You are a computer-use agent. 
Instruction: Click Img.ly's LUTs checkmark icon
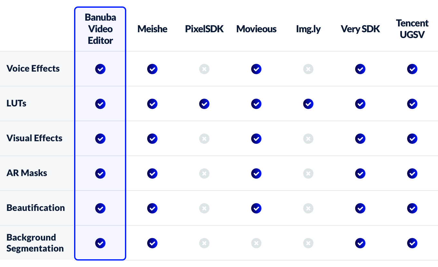tap(308, 104)
